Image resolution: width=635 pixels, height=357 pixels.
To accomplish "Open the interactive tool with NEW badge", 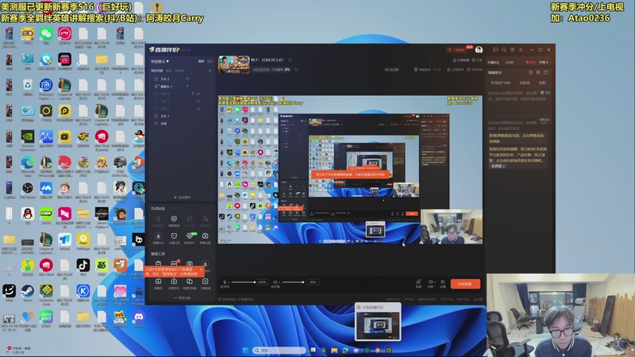I will tap(190, 237).
